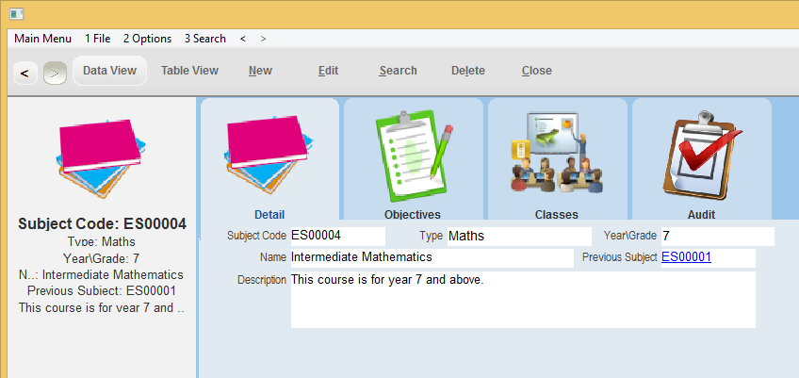Click the < menu bar item
Image resolution: width=799 pixels, height=378 pixels.
click(x=243, y=39)
